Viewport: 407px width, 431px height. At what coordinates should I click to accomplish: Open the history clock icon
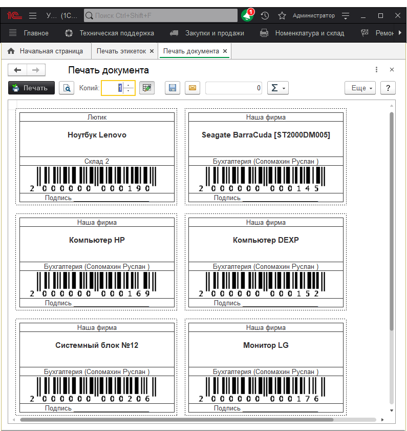point(265,16)
